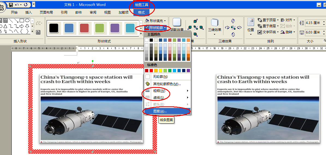Select the Down Arrow block shape
The width and height of the screenshot is (326, 155).
(x=27, y=26)
